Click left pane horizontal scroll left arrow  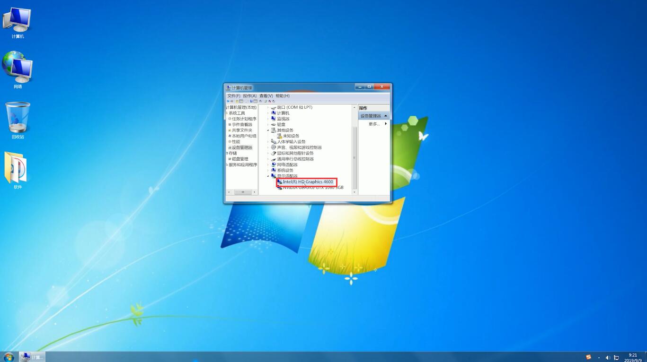(x=229, y=192)
